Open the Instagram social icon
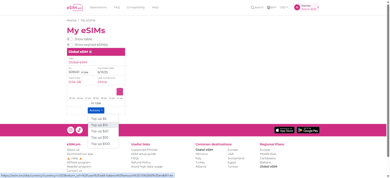This screenshot has height=178, width=390. coord(70,130)
